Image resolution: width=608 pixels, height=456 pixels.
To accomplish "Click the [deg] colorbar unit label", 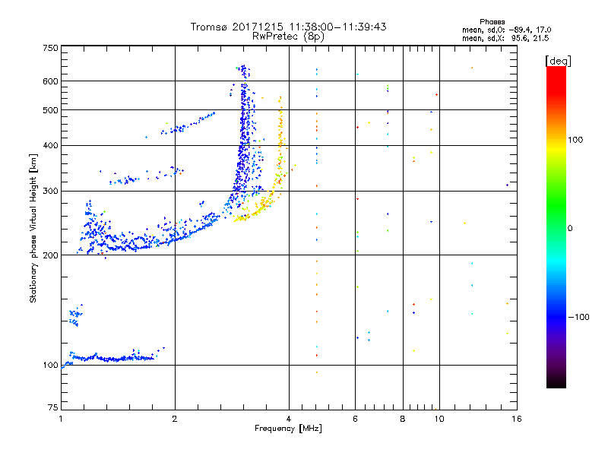I will [x=558, y=62].
